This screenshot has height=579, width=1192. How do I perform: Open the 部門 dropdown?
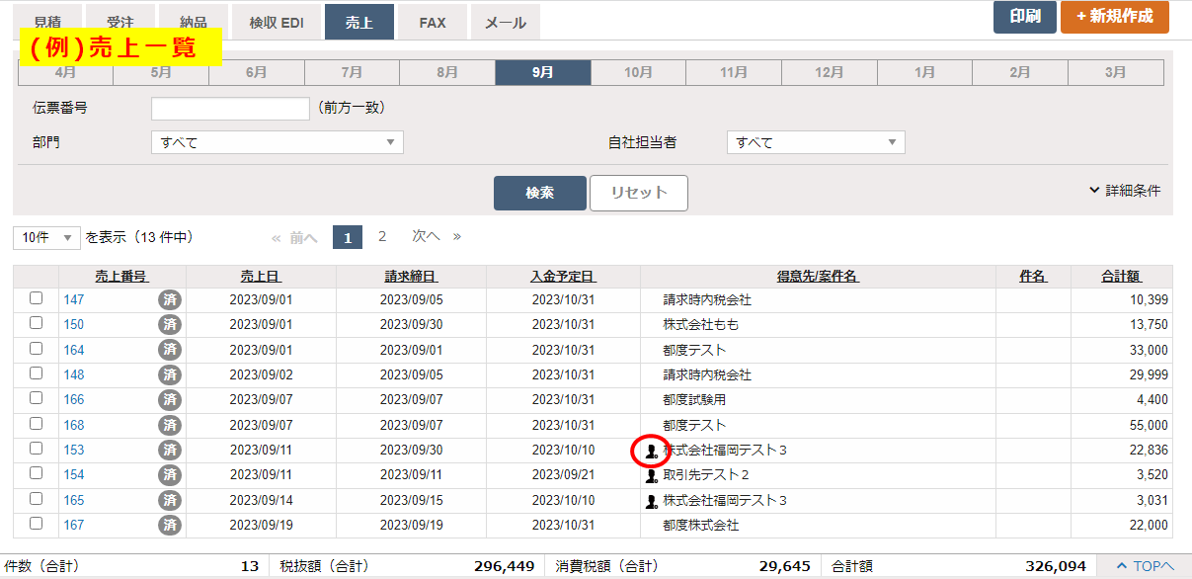pyautogui.click(x=277, y=141)
